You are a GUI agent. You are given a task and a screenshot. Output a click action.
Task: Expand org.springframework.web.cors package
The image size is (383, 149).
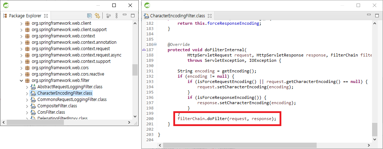(x=21, y=68)
